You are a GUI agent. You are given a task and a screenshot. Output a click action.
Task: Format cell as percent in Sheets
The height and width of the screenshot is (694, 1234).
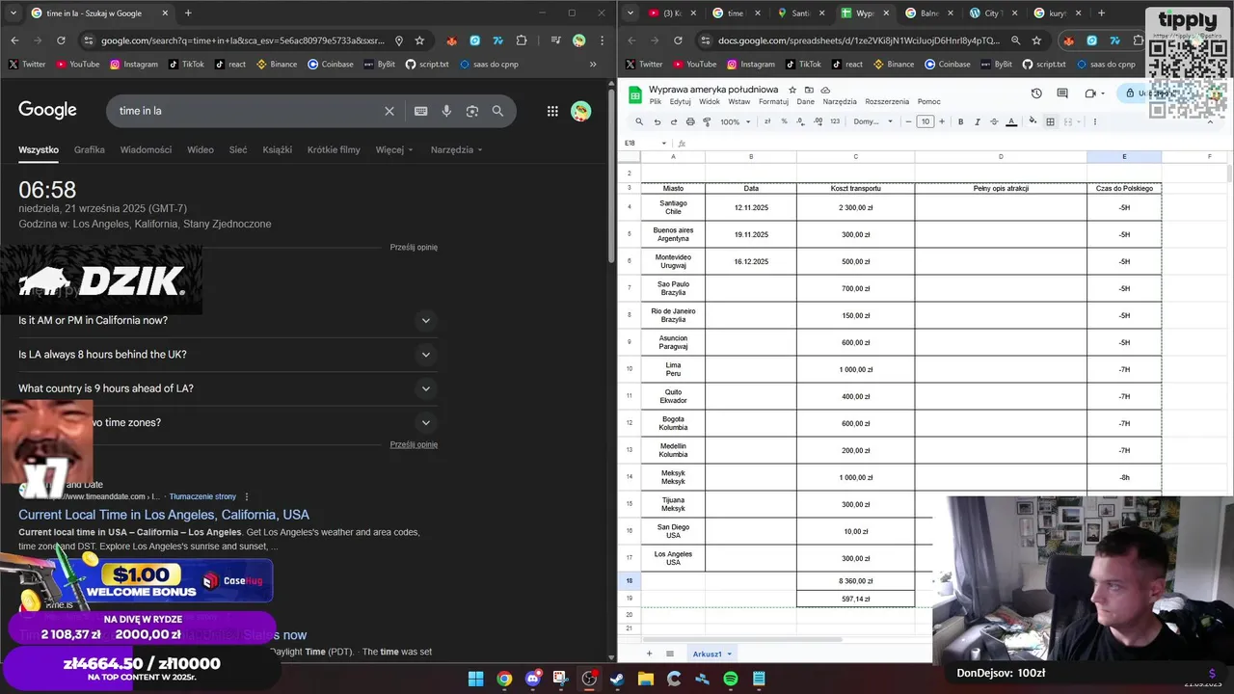click(x=784, y=121)
